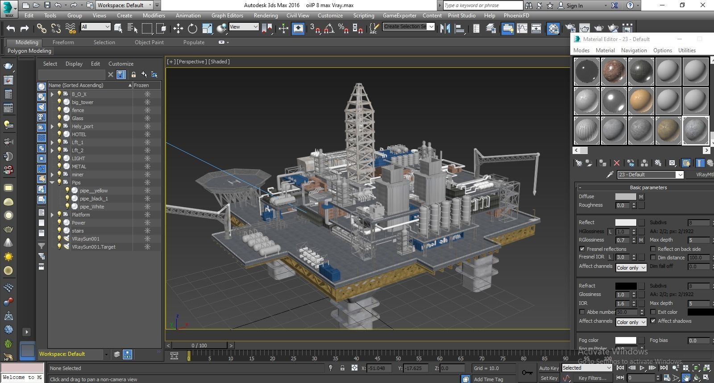
Task: Activate the Select and Link tool
Action: pos(42,29)
